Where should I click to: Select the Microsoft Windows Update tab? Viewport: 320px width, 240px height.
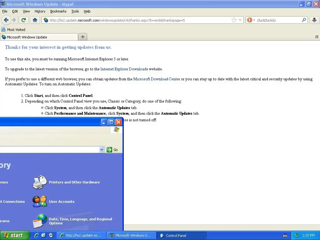(x=39, y=37)
